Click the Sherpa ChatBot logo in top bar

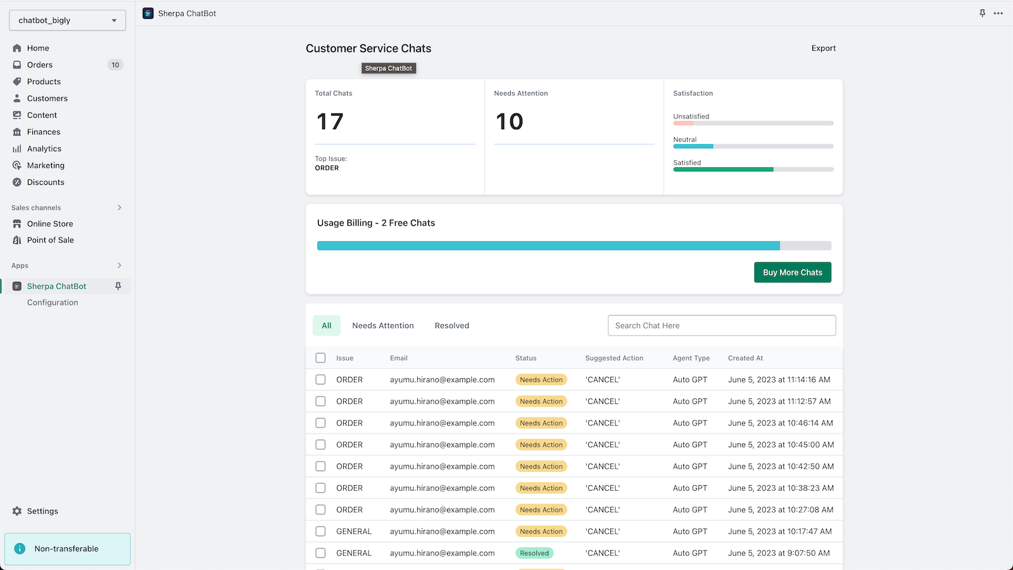tap(148, 13)
